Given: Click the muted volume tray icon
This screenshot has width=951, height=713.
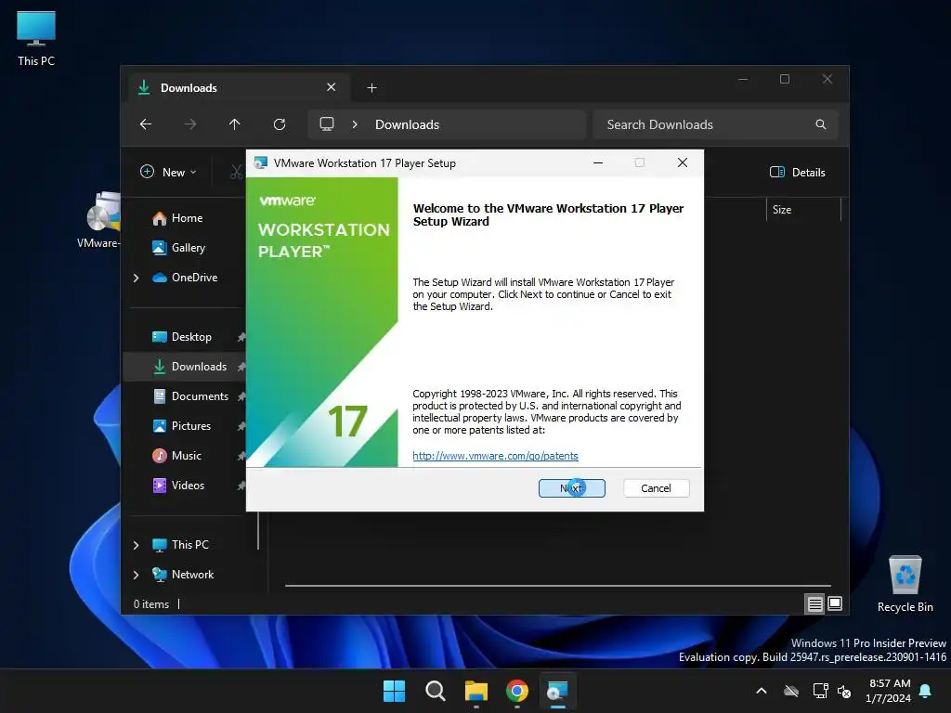Looking at the screenshot, I should click(844, 691).
